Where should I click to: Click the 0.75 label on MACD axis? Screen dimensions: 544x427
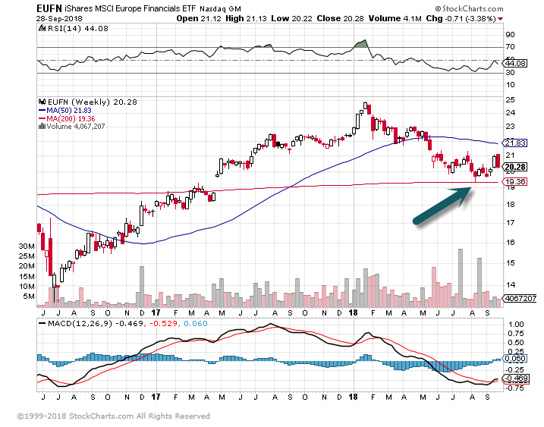click(516, 334)
